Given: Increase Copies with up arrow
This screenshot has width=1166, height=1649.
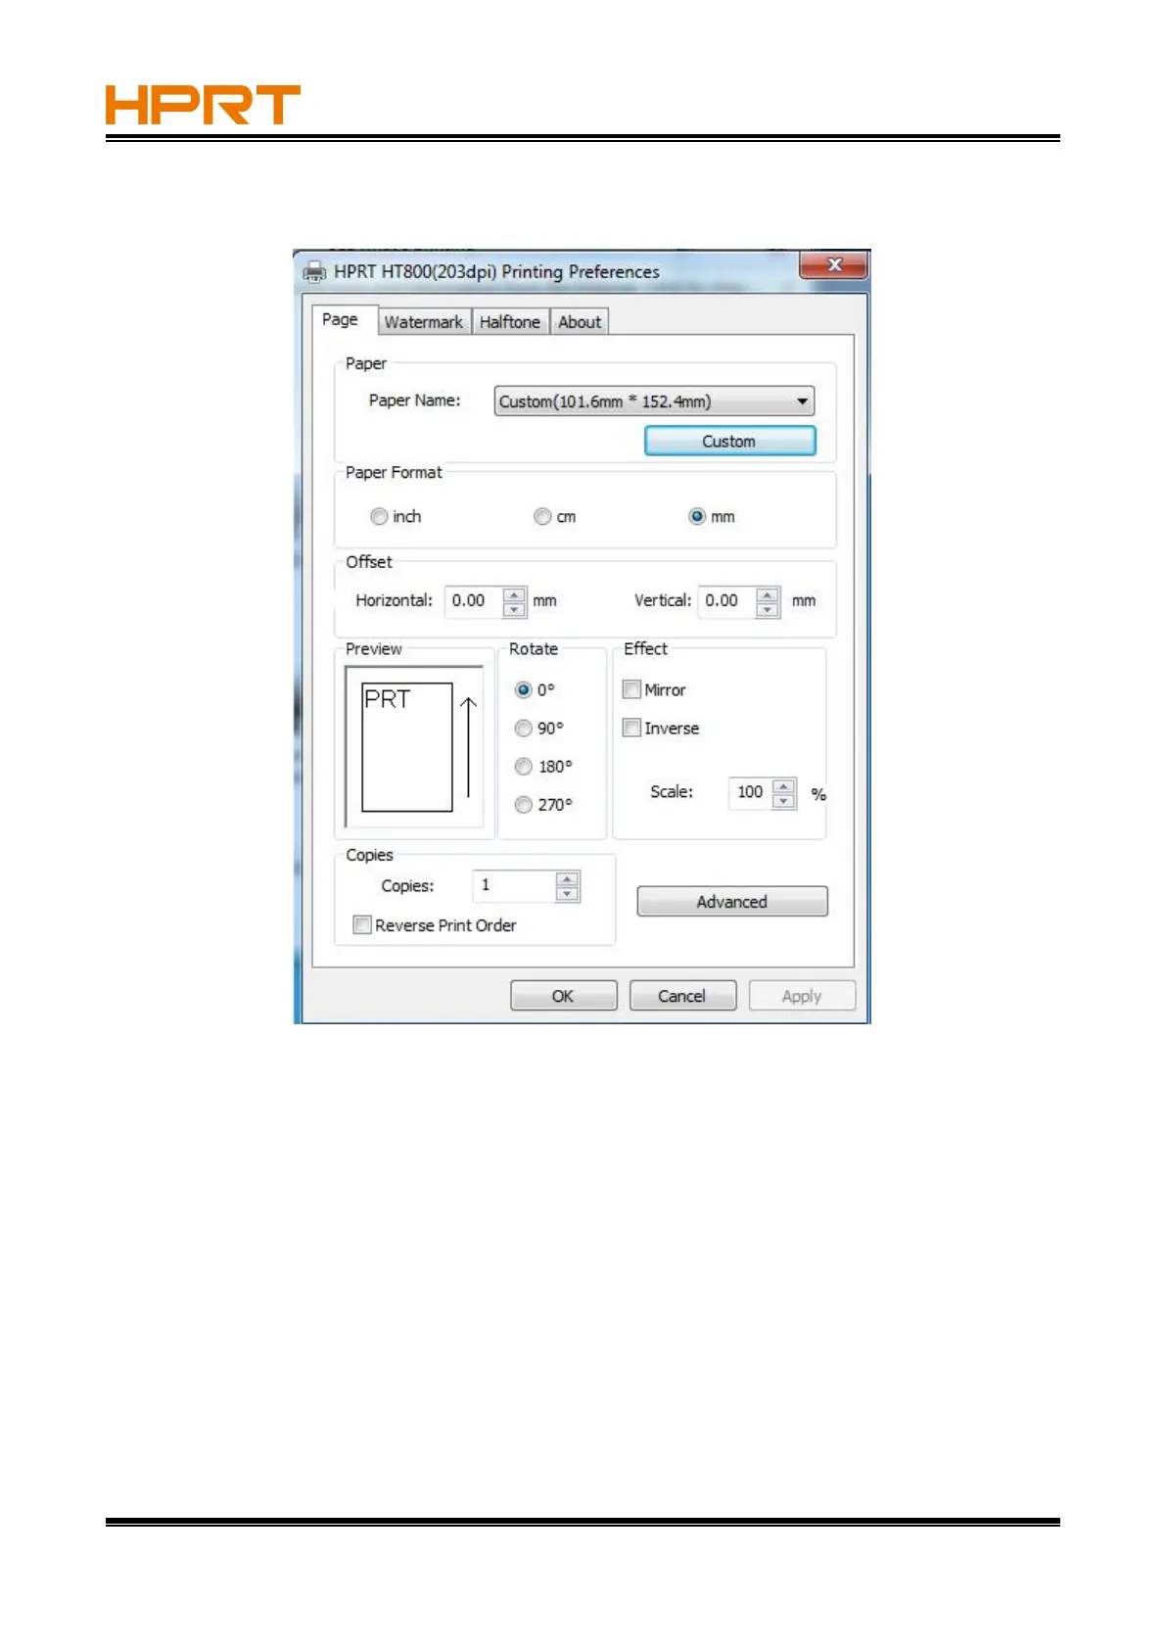Looking at the screenshot, I should click(x=568, y=879).
